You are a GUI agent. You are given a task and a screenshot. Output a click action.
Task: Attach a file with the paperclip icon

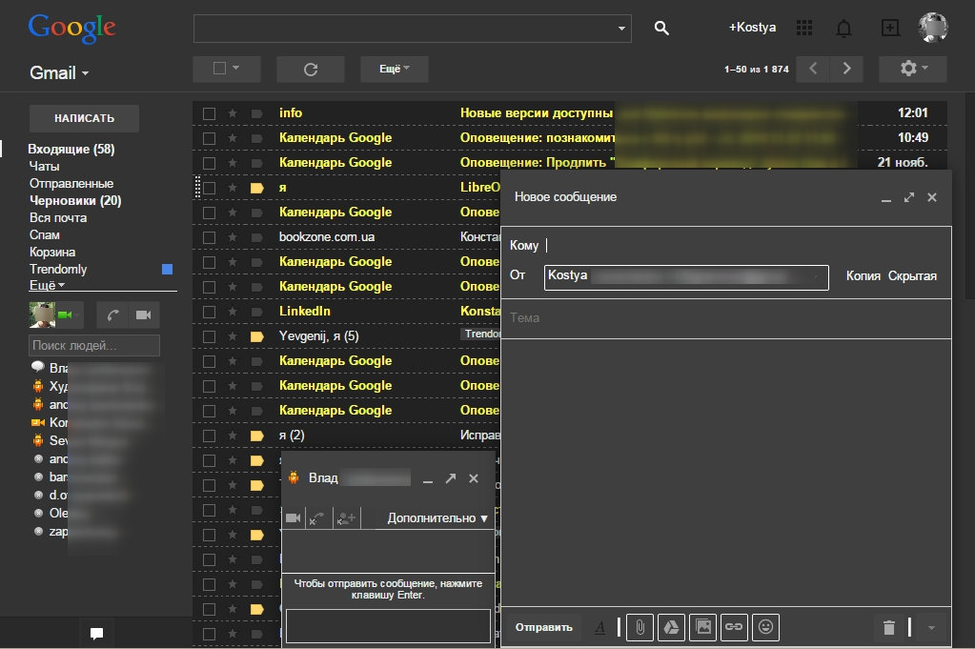[x=640, y=627]
